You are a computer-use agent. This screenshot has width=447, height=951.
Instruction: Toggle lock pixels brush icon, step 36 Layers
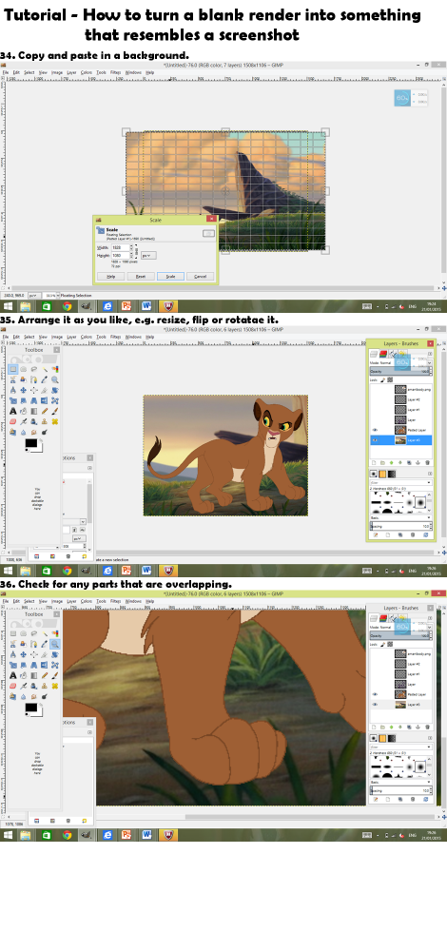[382, 644]
